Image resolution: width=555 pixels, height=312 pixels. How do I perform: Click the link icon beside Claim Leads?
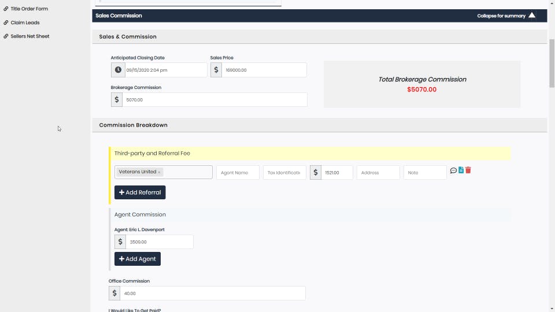[x=6, y=23]
